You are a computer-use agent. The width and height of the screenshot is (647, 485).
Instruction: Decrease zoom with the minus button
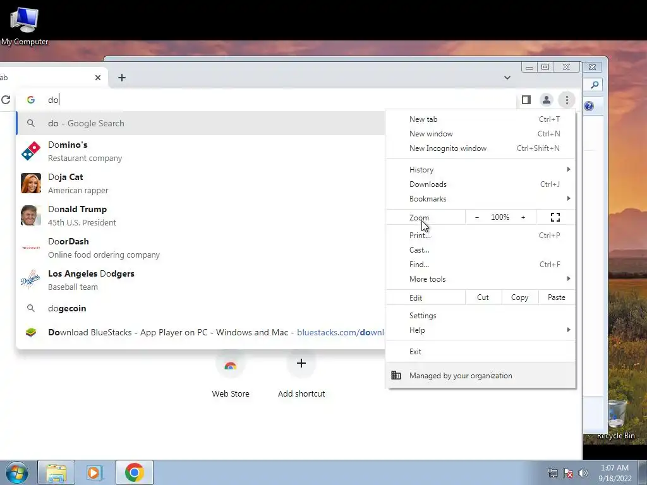point(477,217)
